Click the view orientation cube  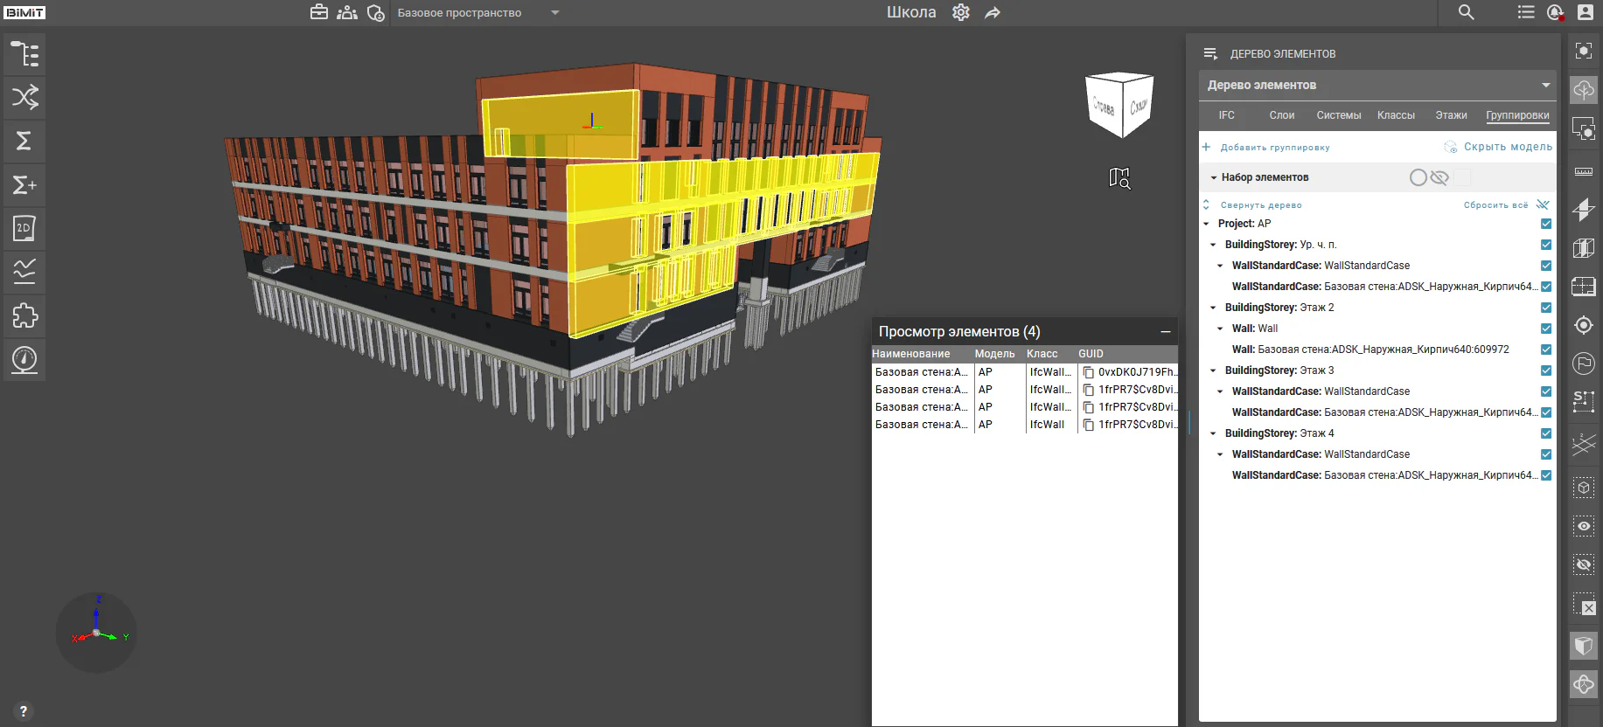click(1119, 105)
